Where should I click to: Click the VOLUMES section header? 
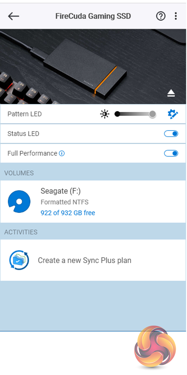point(19,173)
